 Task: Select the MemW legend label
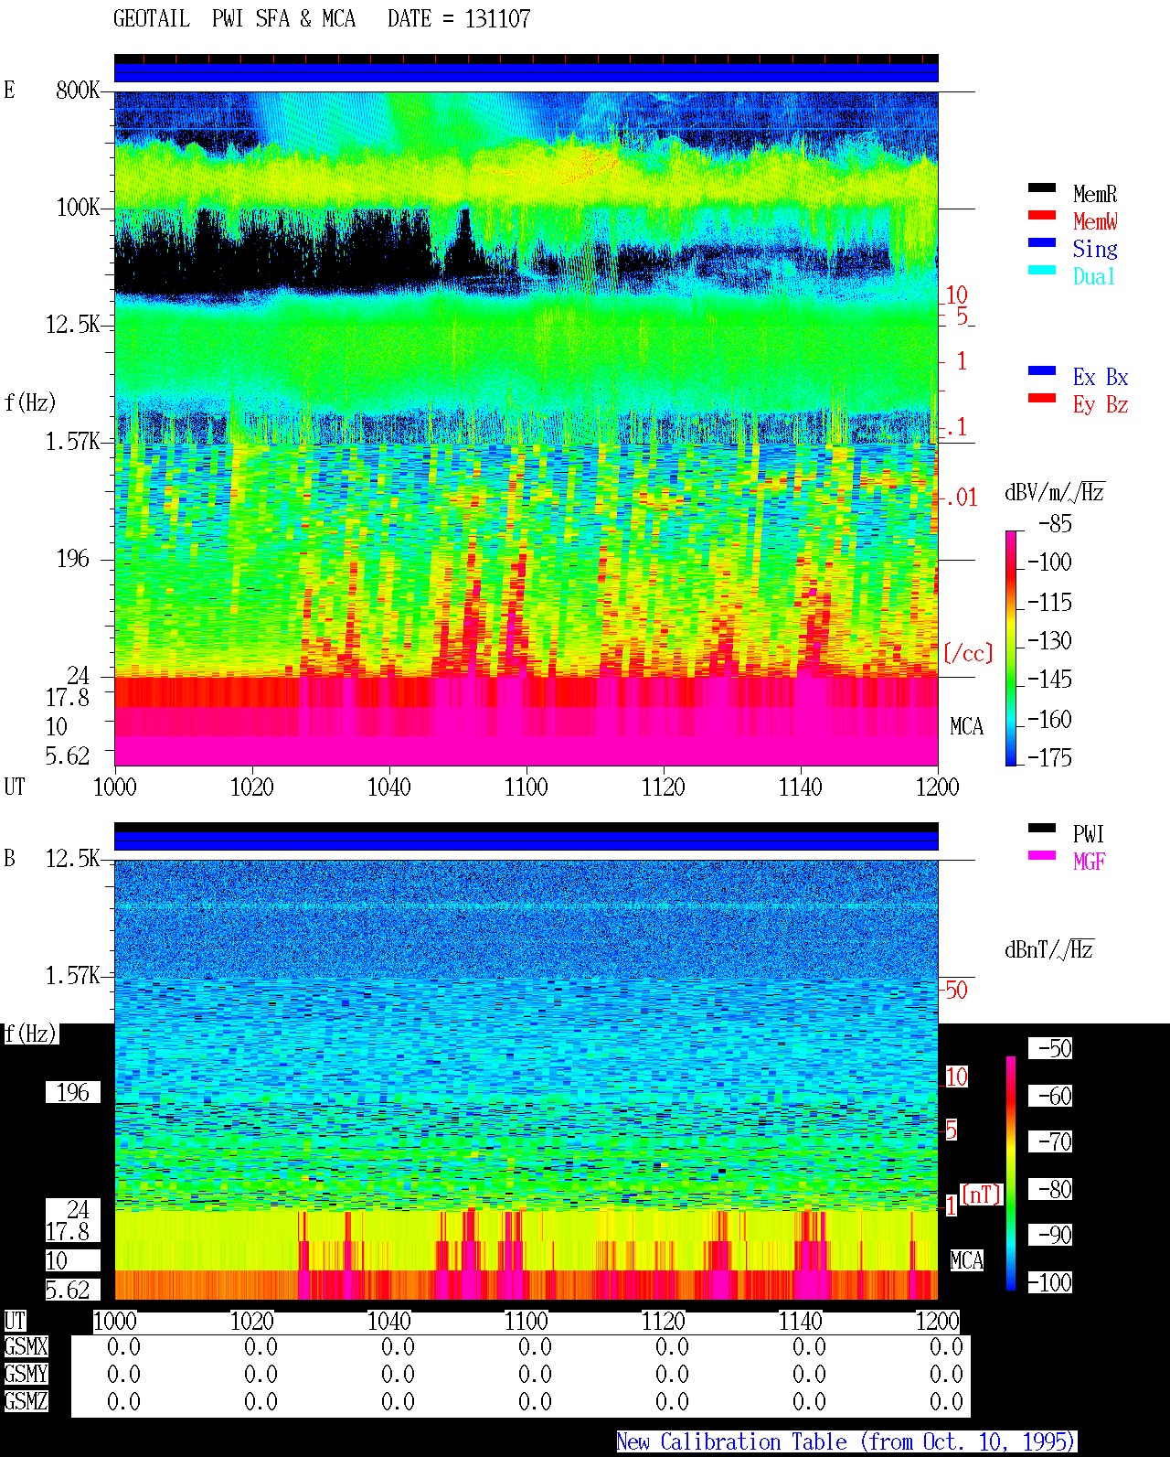coord(1095,221)
